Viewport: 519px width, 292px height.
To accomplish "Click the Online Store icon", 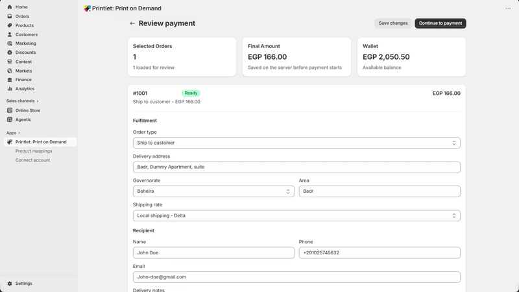I will coord(10,110).
